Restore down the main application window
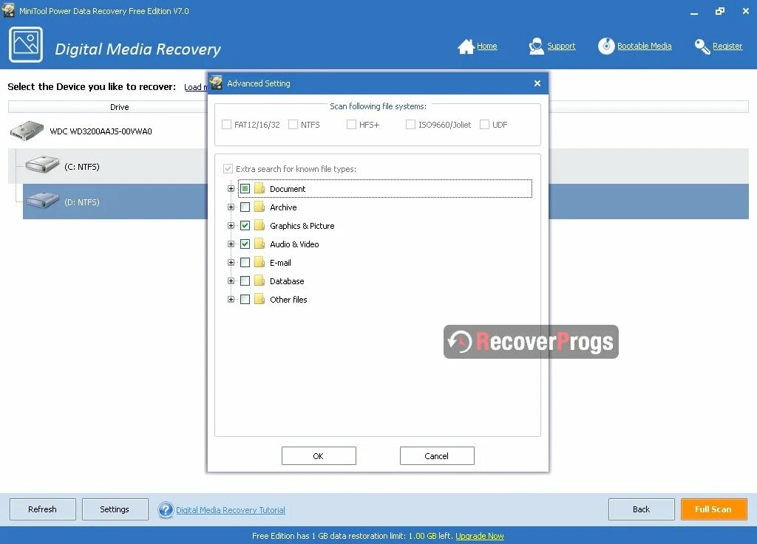Viewport: 757px width, 544px height. tap(720, 11)
